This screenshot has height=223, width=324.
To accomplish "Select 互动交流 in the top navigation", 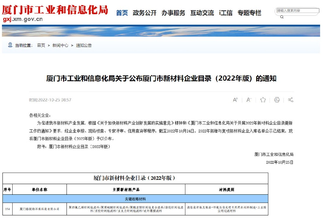I will (202, 13).
